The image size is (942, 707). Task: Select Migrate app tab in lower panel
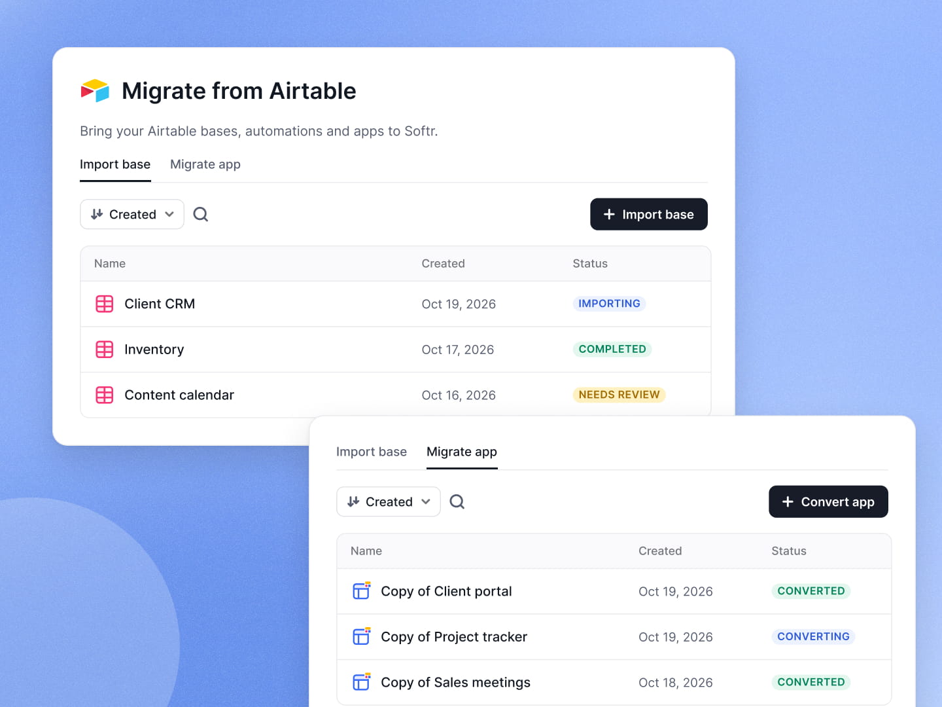[462, 452]
